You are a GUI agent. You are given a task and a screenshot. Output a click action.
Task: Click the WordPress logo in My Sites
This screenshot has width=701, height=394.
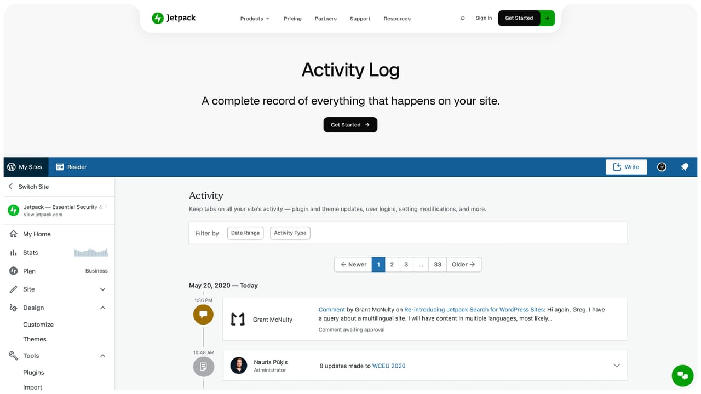pyautogui.click(x=12, y=167)
